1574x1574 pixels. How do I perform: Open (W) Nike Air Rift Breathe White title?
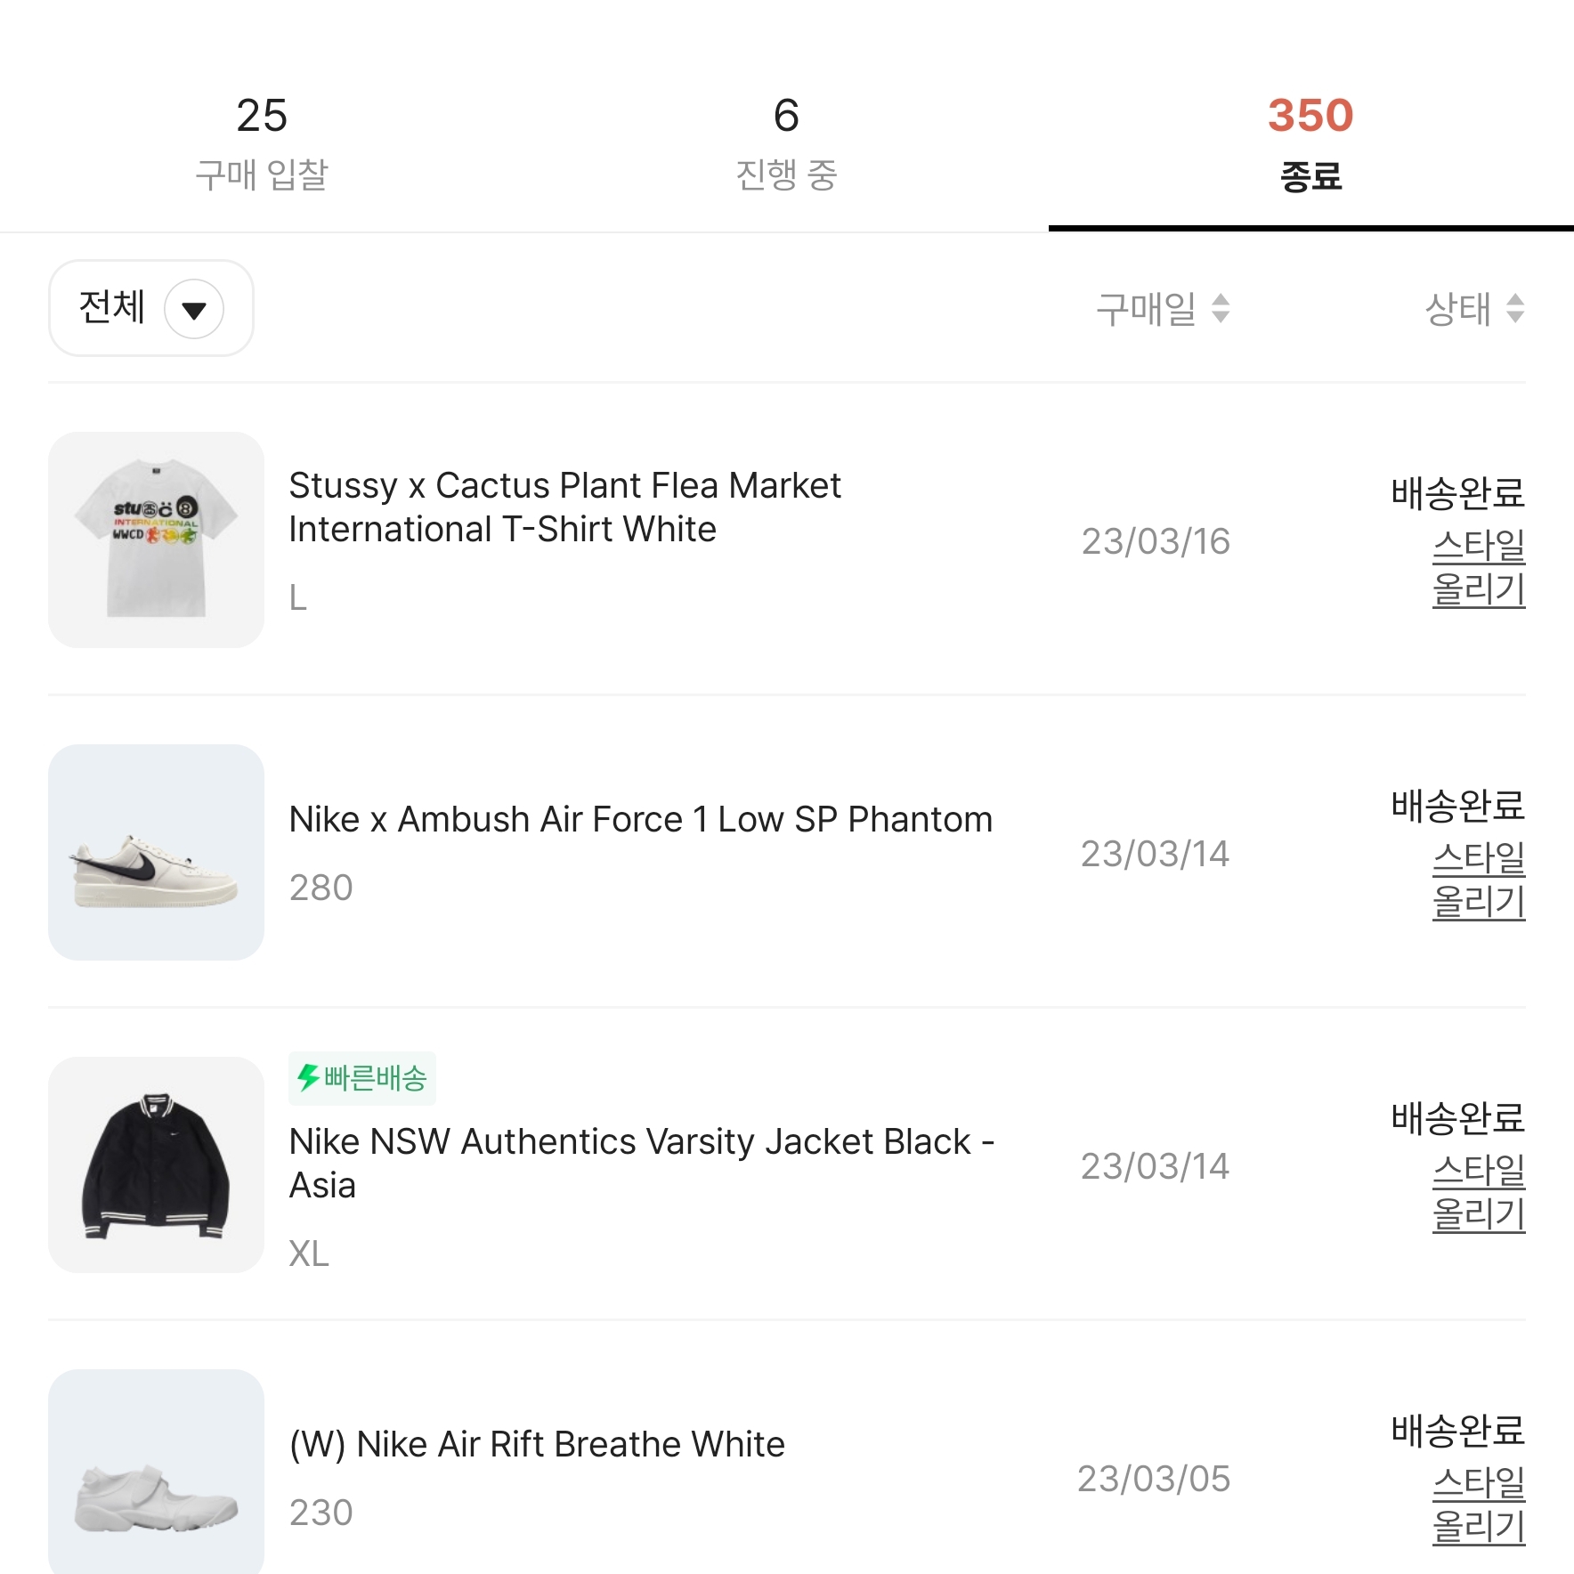coord(537,1444)
